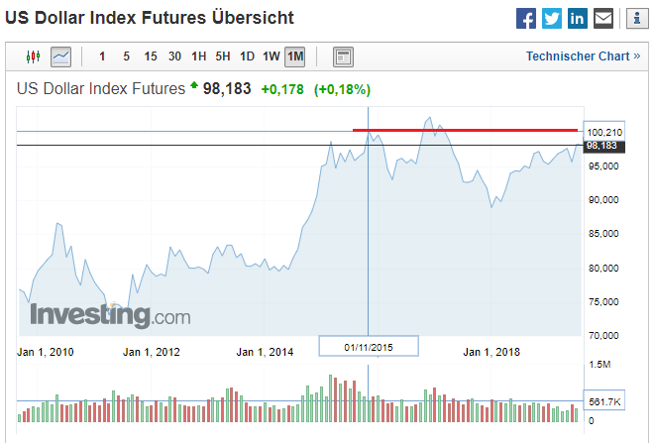Select the 5H timeframe

point(223,56)
